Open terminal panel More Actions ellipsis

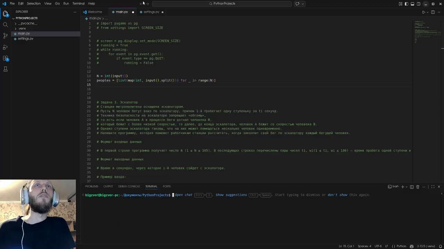tap(423, 187)
